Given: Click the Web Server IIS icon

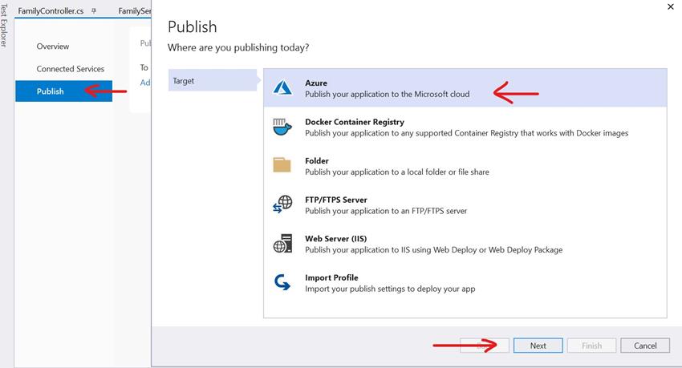Looking at the screenshot, I should [x=282, y=243].
